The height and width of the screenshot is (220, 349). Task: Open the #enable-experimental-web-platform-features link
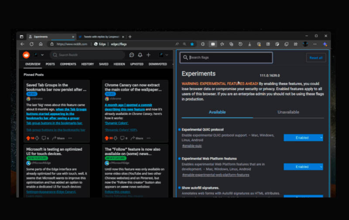pos(216,175)
